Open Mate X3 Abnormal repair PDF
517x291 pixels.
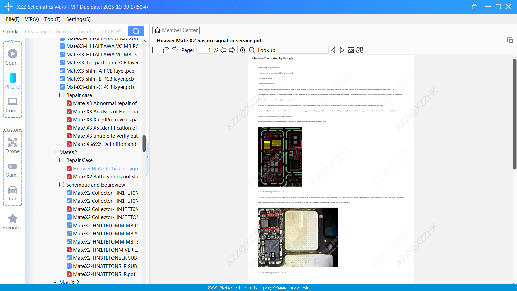pos(102,103)
